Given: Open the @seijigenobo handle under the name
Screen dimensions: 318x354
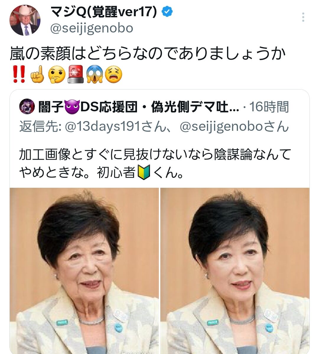Looking at the screenshot, I should 92,28.
